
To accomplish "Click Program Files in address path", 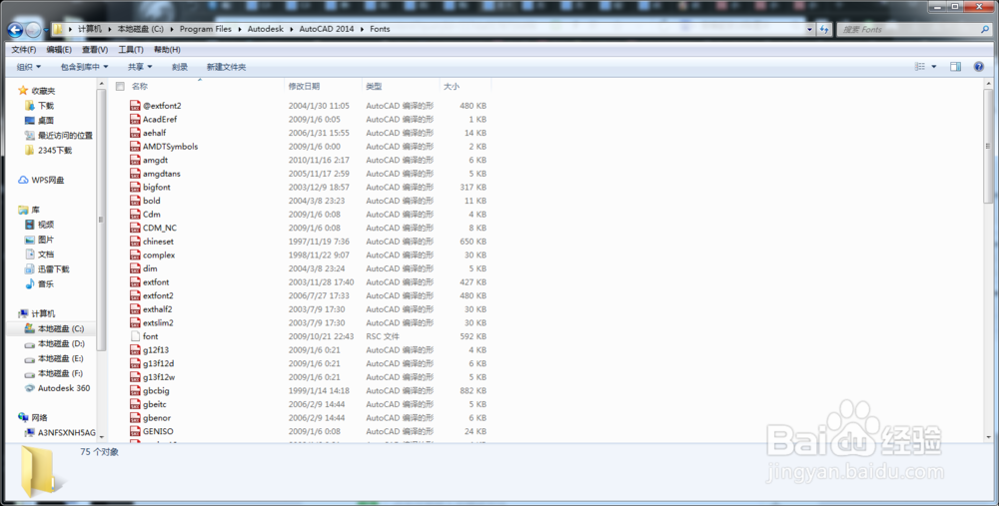I will [x=205, y=29].
